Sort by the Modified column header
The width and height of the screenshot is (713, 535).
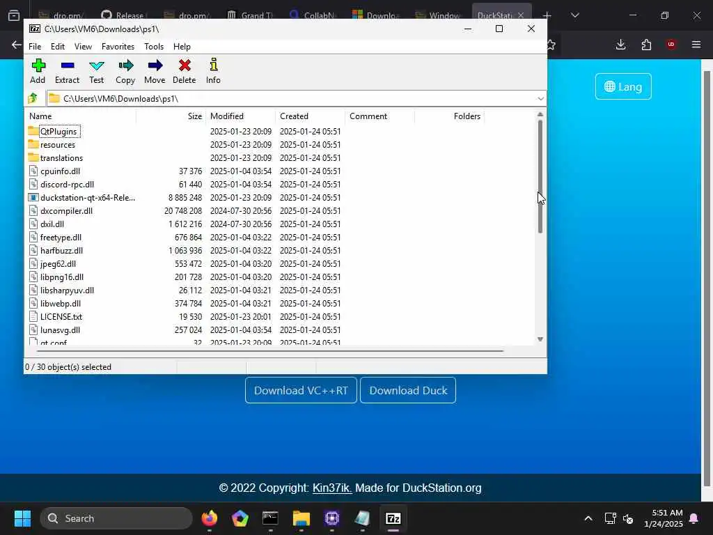(x=240, y=116)
